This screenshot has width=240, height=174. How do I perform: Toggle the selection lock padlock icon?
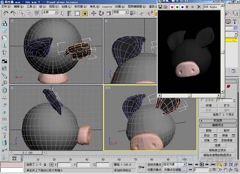tap(45, 164)
